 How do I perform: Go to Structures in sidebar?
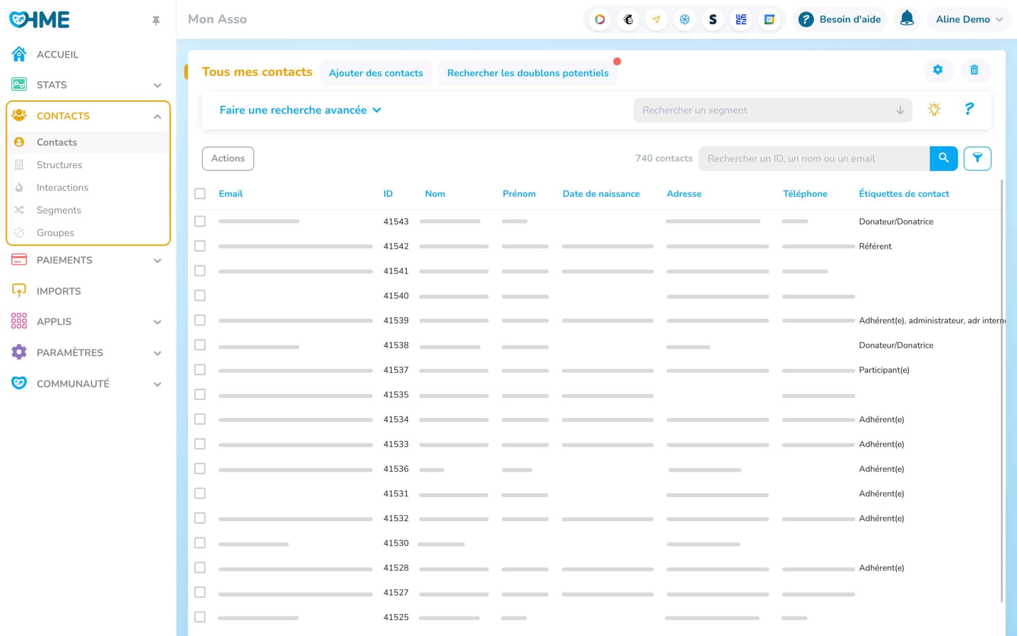[x=59, y=165]
